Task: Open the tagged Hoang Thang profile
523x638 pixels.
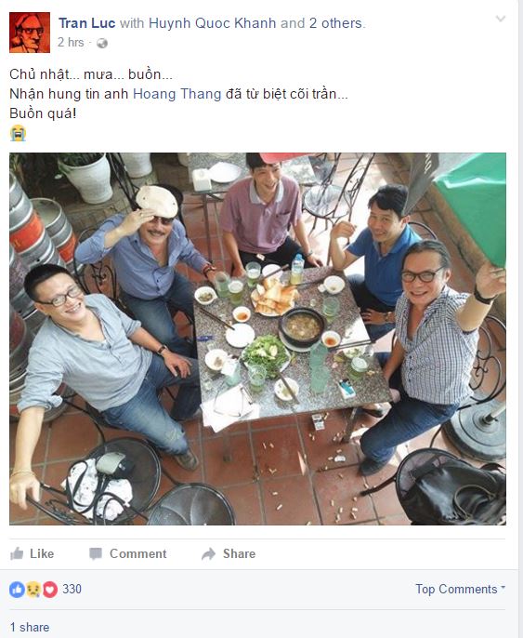Action: coord(177,94)
